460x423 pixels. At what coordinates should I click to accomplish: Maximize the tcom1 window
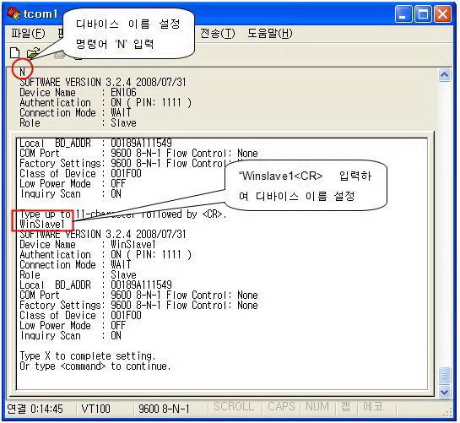coord(423,14)
